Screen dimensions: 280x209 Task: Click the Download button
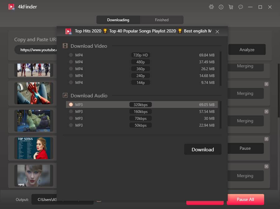click(x=203, y=149)
